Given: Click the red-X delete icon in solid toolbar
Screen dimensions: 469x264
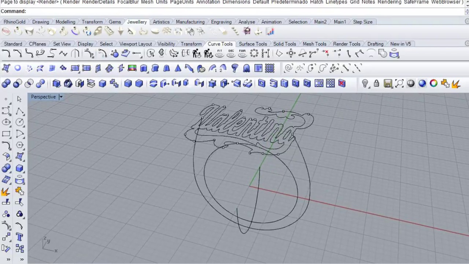Looking at the screenshot, I should [x=342, y=84].
